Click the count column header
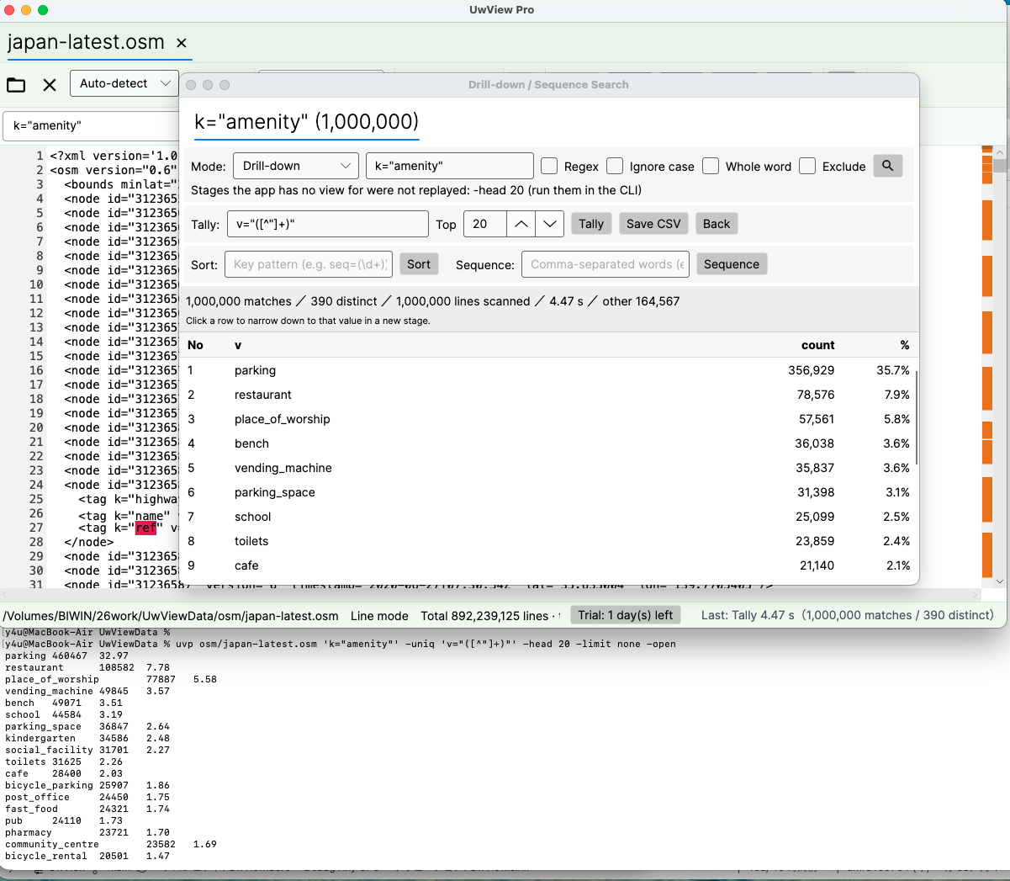The image size is (1010, 881). (x=817, y=345)
